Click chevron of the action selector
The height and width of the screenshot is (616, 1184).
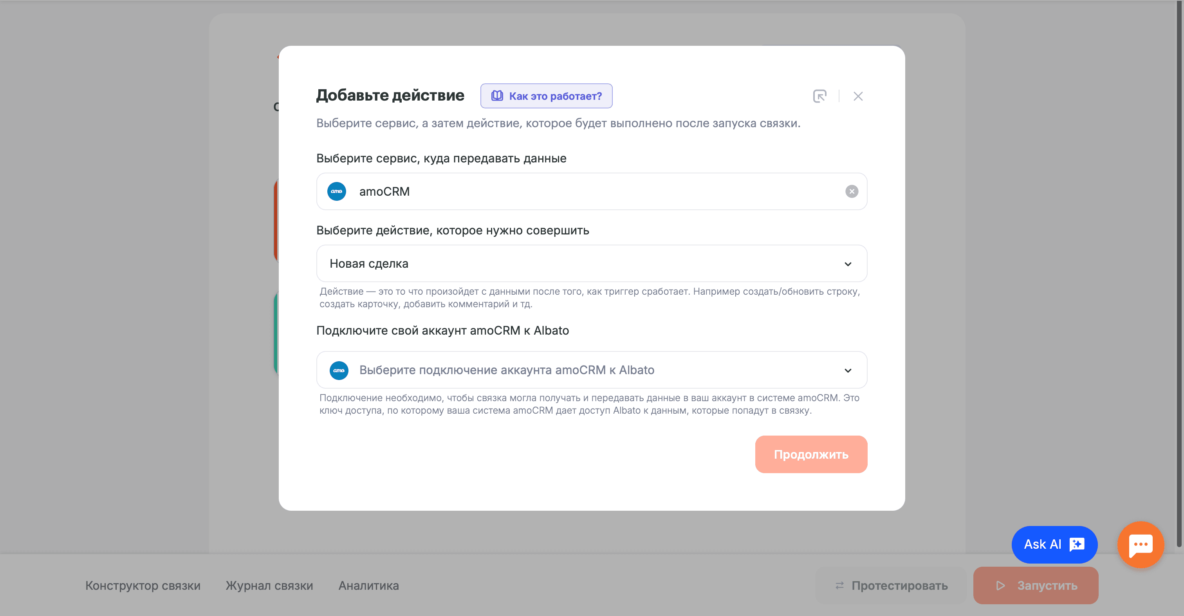pos(848,264)
